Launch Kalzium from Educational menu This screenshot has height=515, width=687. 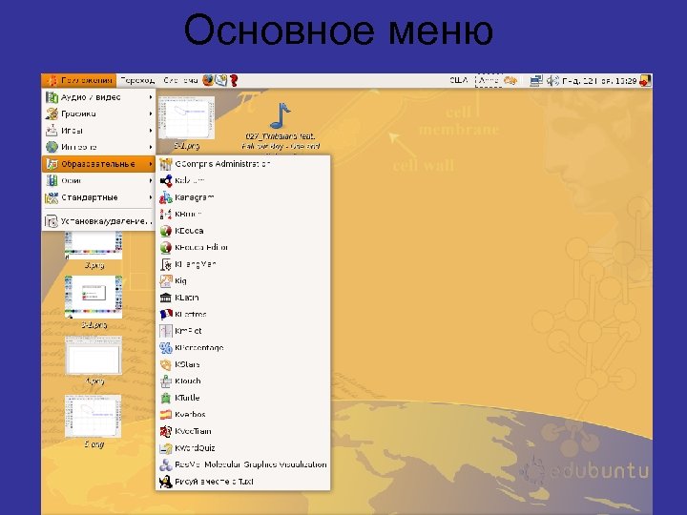pyautogui.click(x=242, y=180)
